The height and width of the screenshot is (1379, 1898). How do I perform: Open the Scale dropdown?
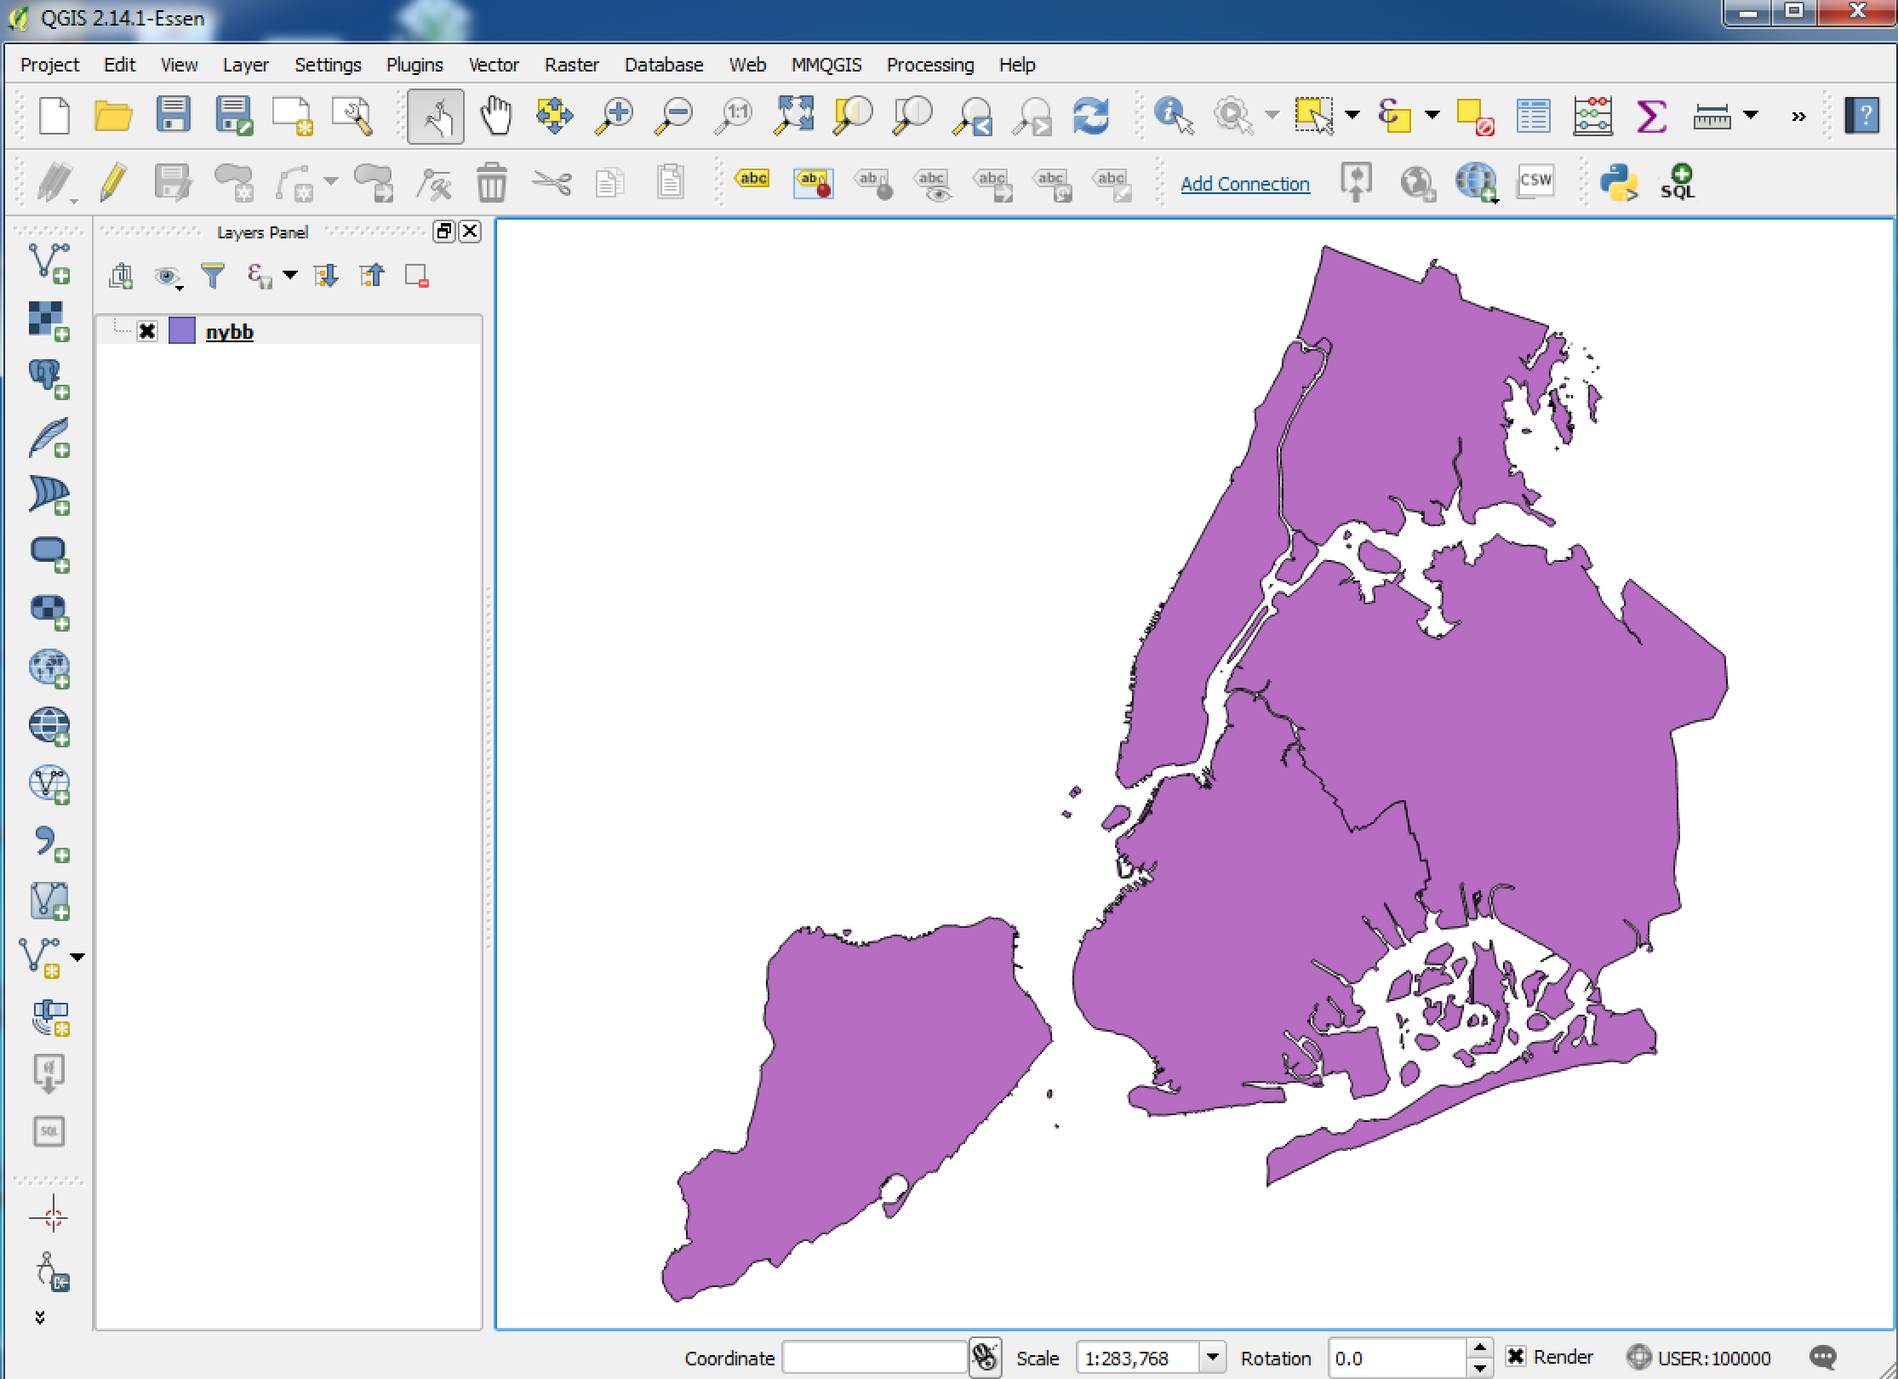(1215, 1358)
